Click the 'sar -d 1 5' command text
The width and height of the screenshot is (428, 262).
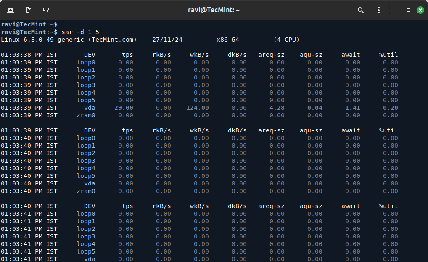[x=80, y=32]
